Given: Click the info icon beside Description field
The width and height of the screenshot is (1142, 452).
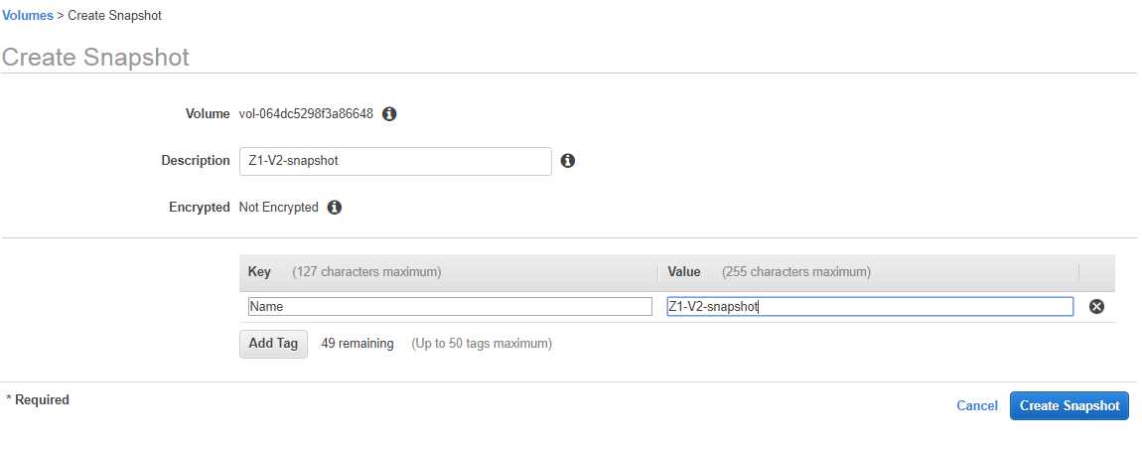Looking at the screenshot, I should [x=568, y=161].
